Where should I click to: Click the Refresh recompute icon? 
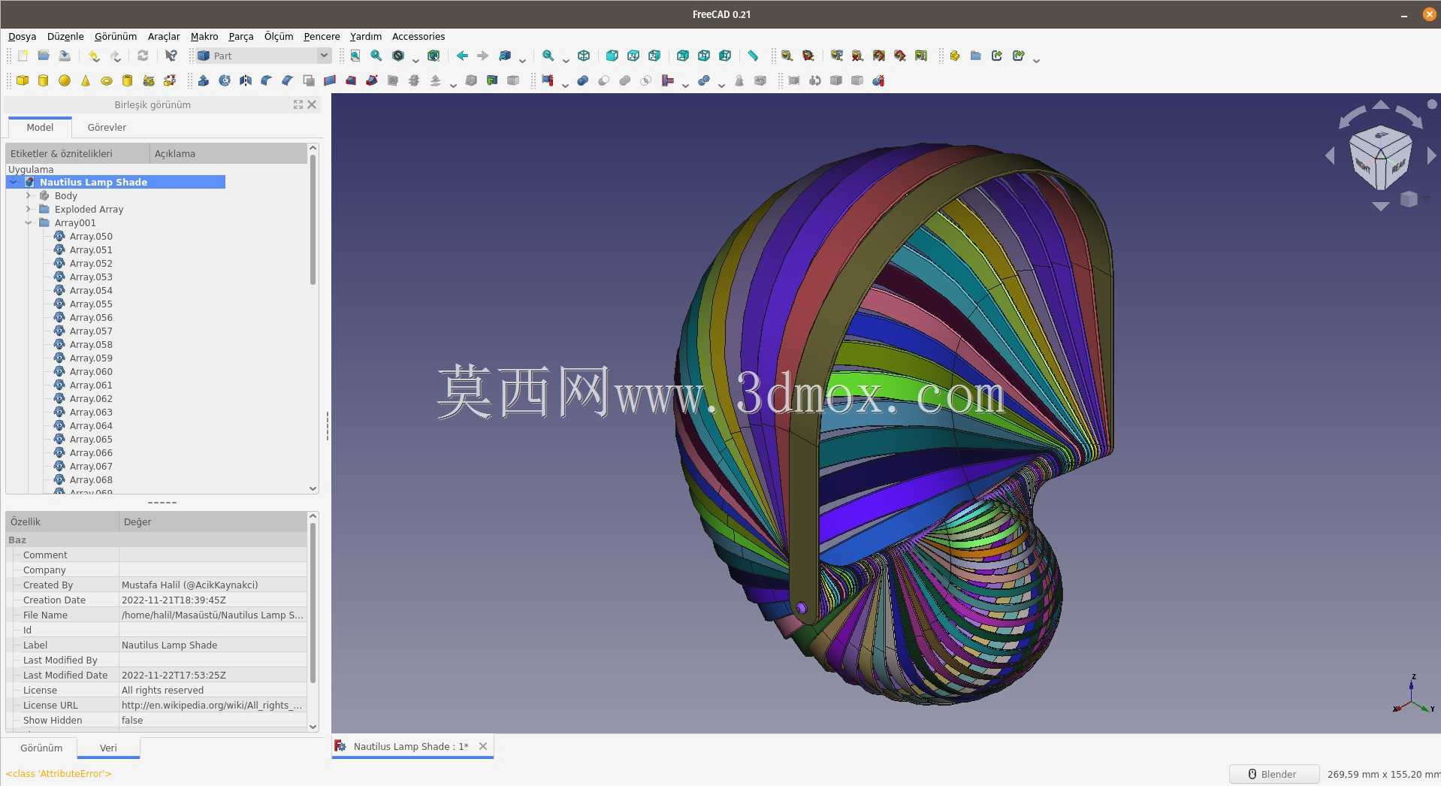point(143,56)
